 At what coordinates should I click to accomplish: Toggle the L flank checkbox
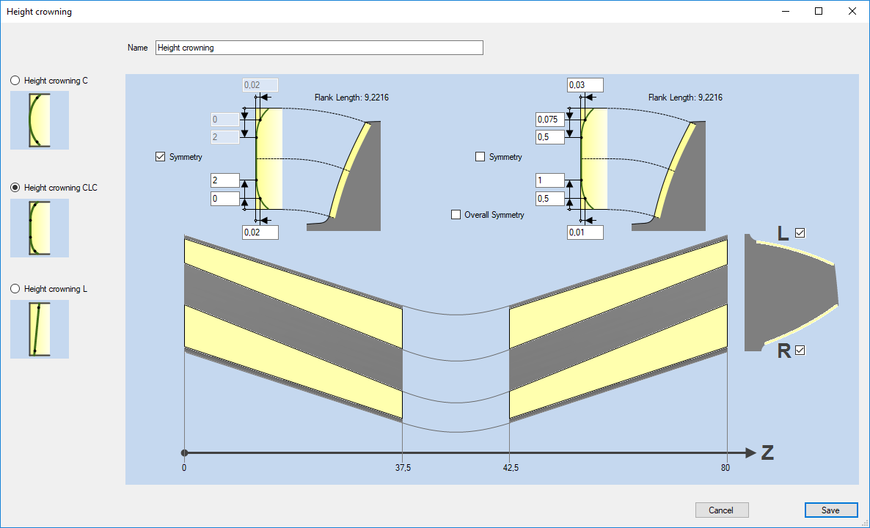coord(800,233)
